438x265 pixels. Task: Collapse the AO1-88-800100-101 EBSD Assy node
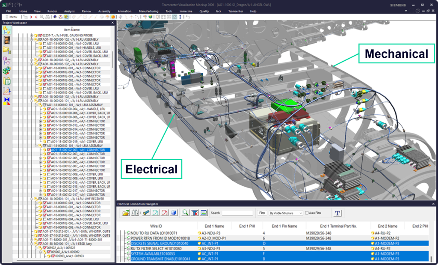click(32, 244)
